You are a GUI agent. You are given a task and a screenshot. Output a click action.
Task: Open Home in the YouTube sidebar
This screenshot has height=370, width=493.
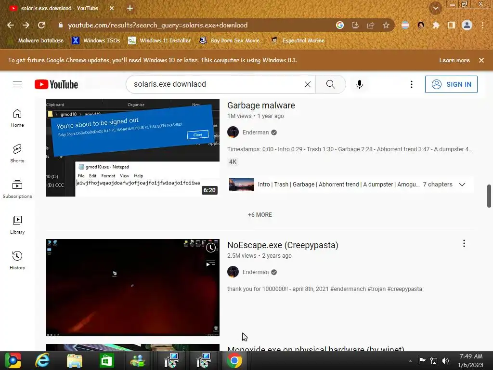coord(17,118)
